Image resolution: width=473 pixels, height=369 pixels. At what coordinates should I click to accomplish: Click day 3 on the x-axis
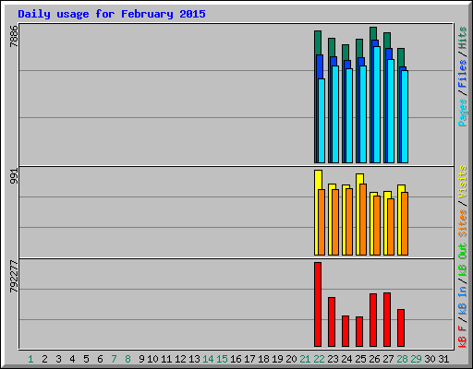click(x=58, y=359)
